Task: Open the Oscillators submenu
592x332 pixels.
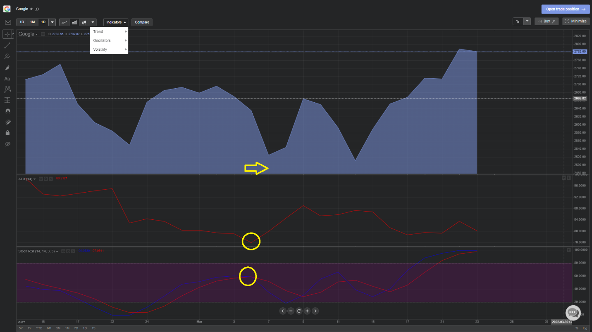Action: [x=109, y=40]
